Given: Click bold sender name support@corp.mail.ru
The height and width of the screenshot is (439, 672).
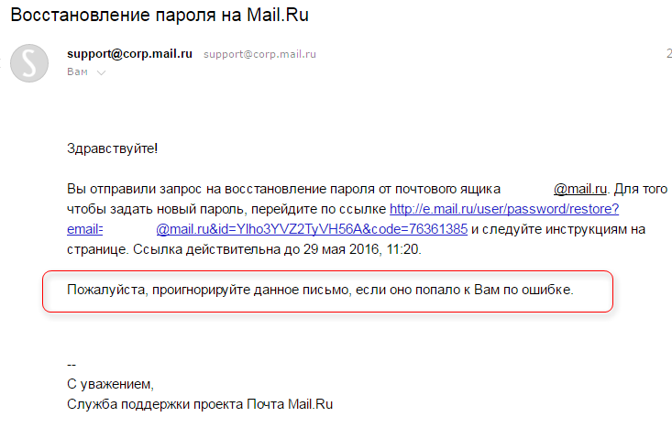Looking at the screenshot, I should pos(129,54).
